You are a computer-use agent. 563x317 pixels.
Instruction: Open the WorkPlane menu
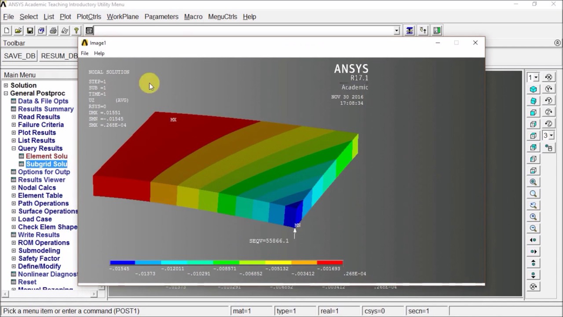[x=123, y=17]
